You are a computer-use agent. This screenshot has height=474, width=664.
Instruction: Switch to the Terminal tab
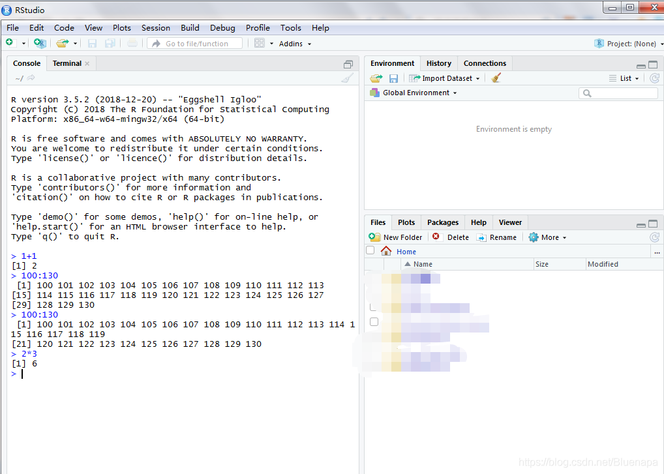(67, 63)
